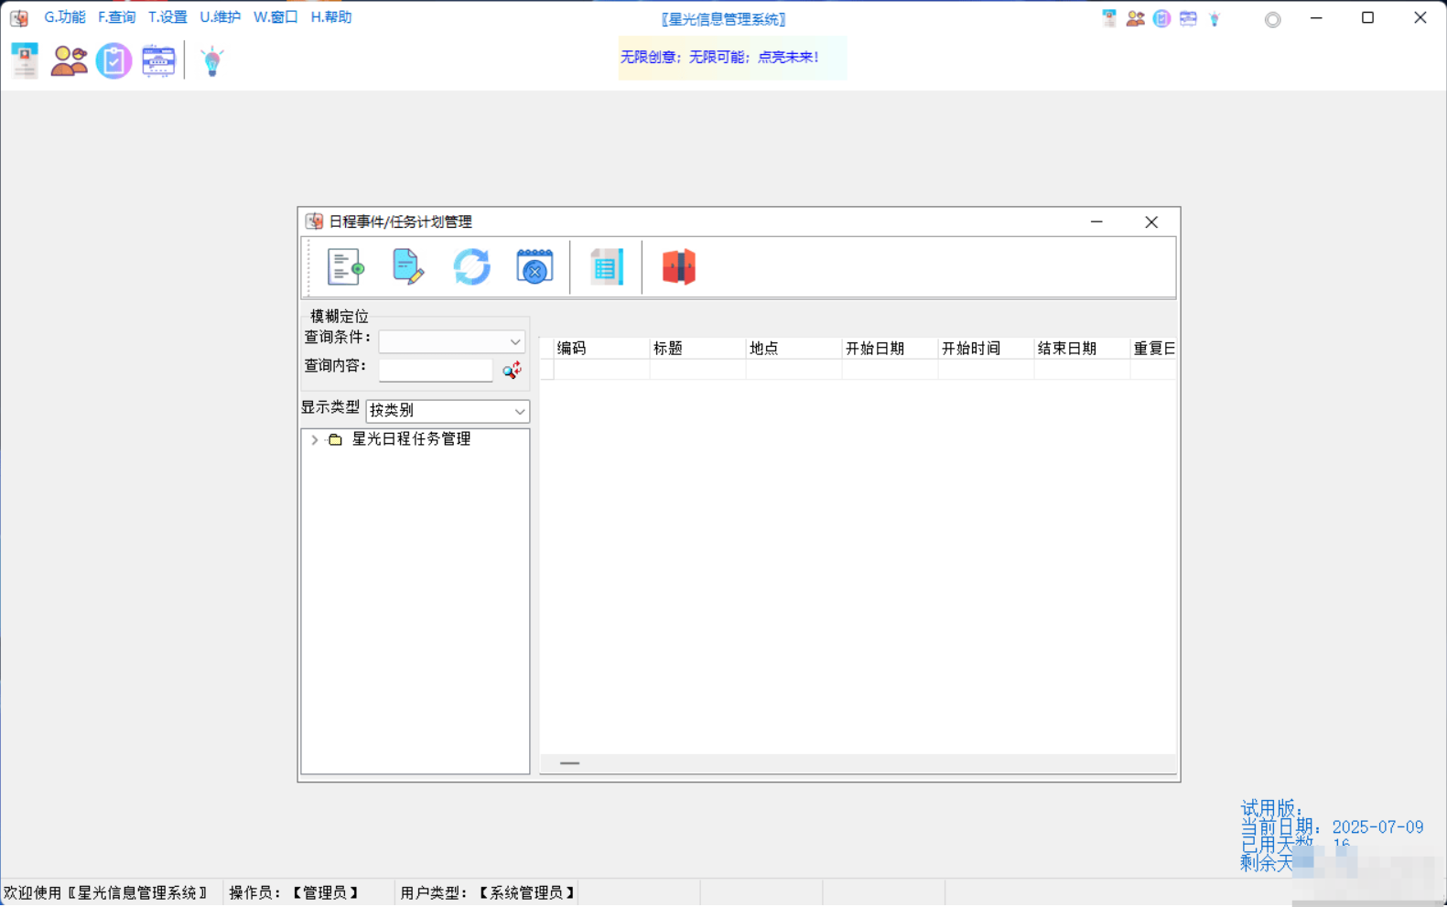Add a new schedule with document-plus icon
The height and width of the screenshot is (907, 1447).
[346, 267]
